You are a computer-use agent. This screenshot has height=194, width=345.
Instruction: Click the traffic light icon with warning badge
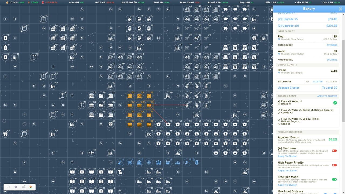click(x=197, y=162)
